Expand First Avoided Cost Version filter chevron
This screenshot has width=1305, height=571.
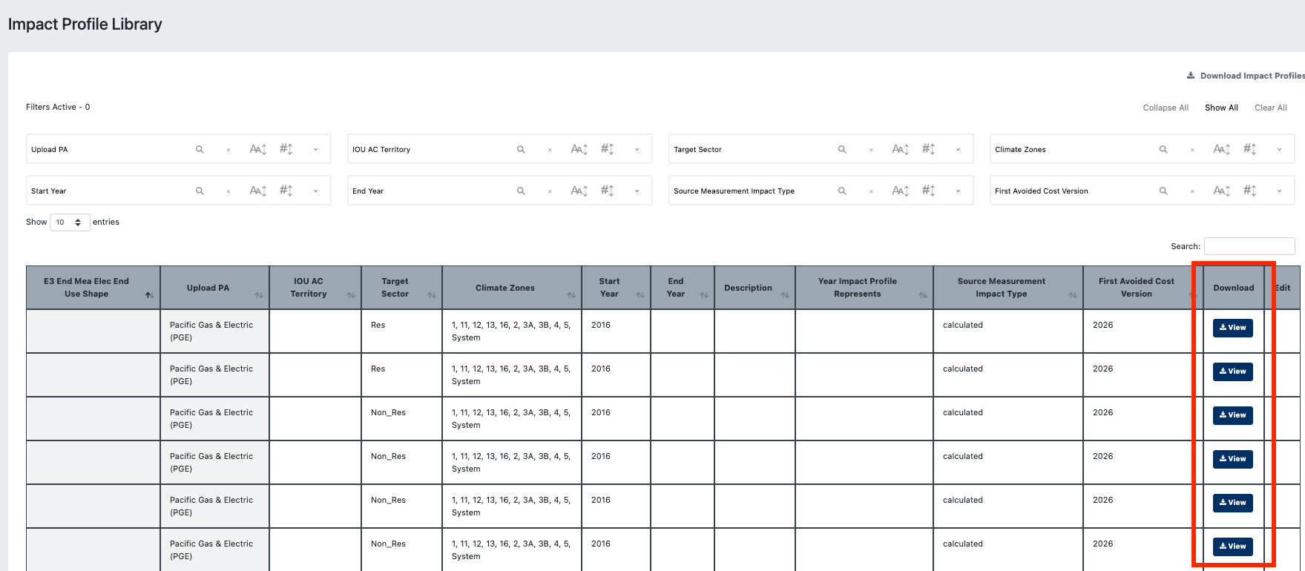pyautogui.click(x=1279, y=191)
